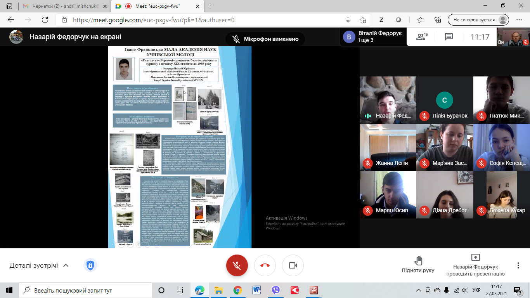Add this page to browser favorites
The width and height of the screenshot is (530, 298).
click(x=363, y=20)
